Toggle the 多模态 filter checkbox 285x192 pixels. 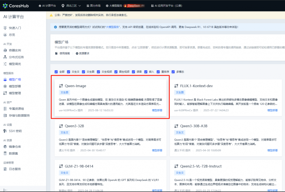[173, 72]
